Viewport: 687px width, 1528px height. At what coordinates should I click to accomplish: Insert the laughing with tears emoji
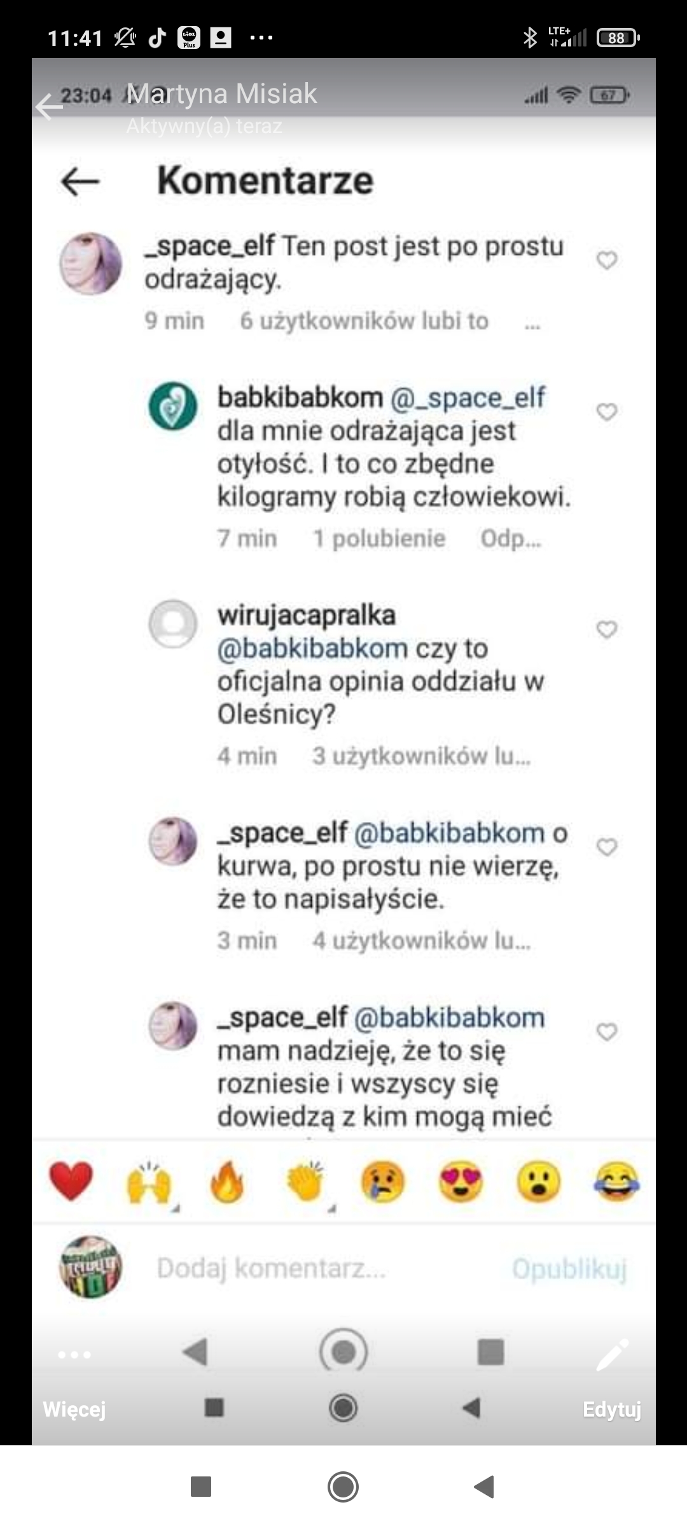(616, 1182)
